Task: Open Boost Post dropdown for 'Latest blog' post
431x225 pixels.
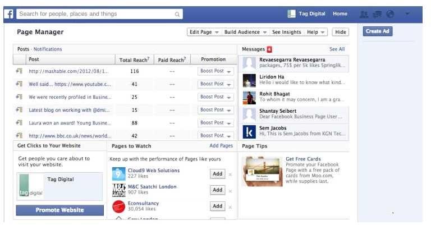Action: 215,110
